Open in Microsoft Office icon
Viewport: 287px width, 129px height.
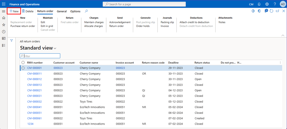(259, 11)
